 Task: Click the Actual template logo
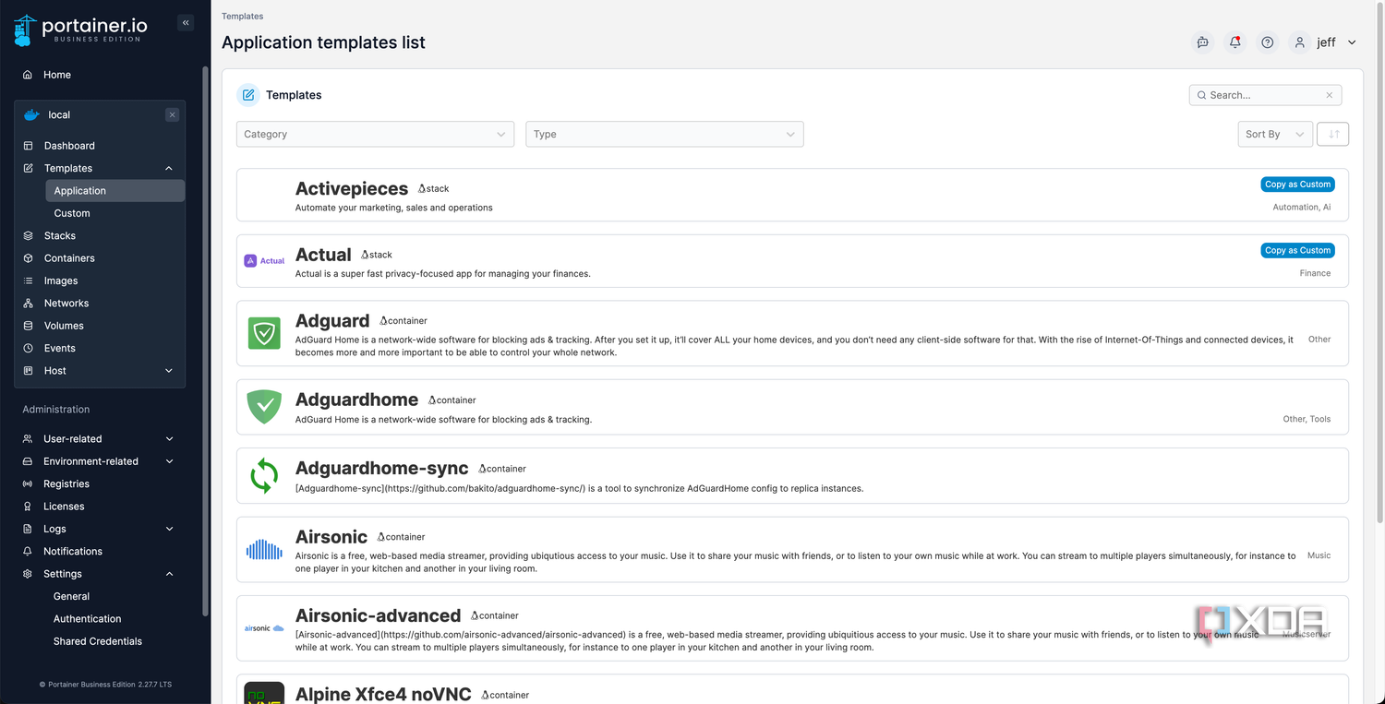point(264,261)
